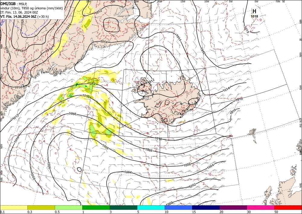This screenshot has width=302, height=214.
Task: Click the 0.3 legend scale number
Action: click(x=30, y=212)
